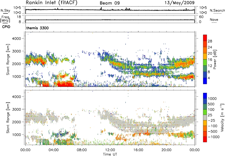Select the "24" Power color bar value
Screen dimensions: 225x156
[210, 47]
